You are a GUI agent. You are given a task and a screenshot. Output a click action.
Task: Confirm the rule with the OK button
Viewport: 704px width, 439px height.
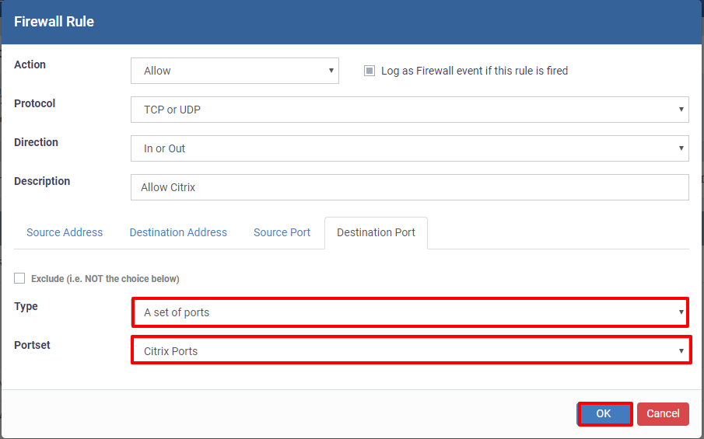(x=604, y=413)
